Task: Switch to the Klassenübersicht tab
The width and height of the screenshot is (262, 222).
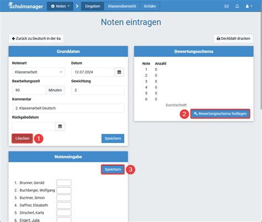Action: coord(122,6)
